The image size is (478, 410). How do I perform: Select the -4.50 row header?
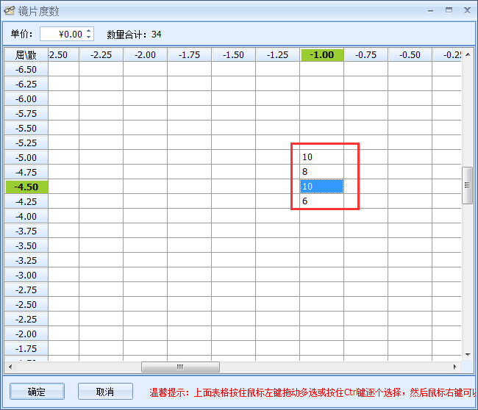coord(26,187)
